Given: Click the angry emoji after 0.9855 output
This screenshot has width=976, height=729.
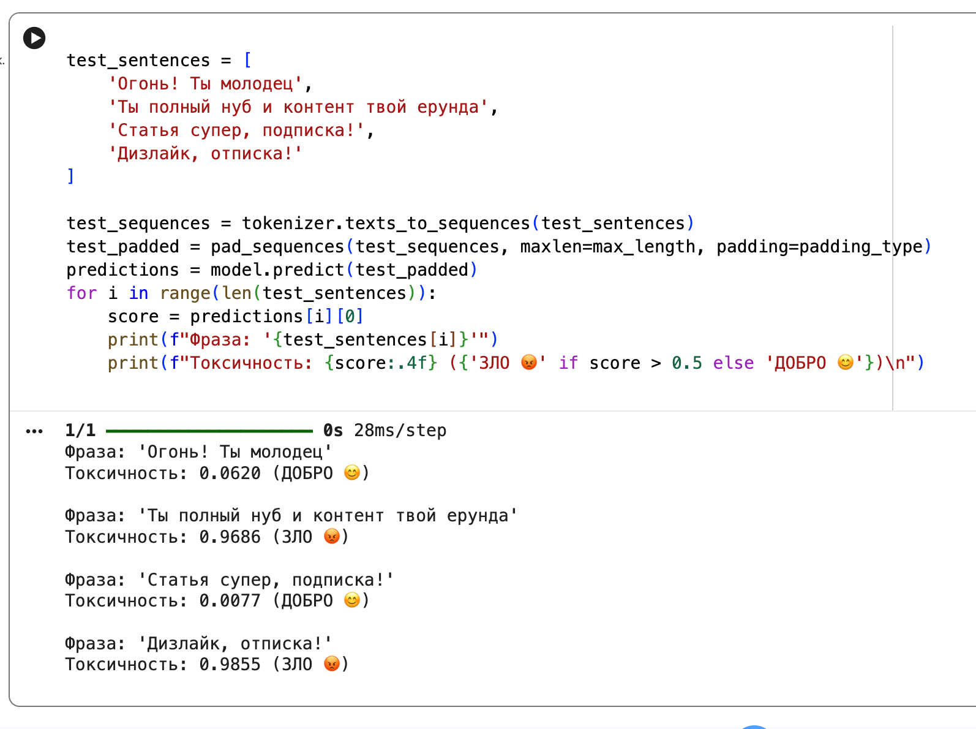Looking at the screenshot, I should coord(331,664).
